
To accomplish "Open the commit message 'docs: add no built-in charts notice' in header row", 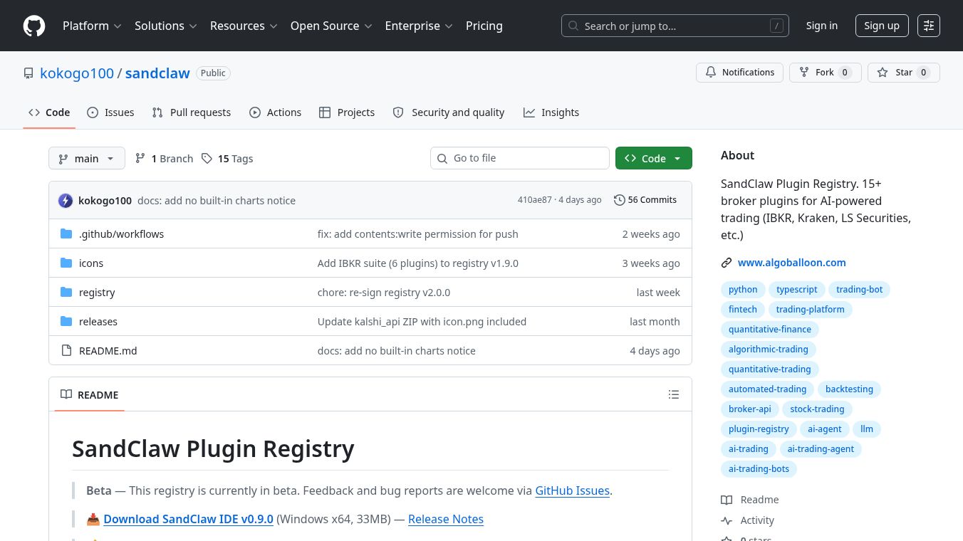I will click(x=217, y=201).
